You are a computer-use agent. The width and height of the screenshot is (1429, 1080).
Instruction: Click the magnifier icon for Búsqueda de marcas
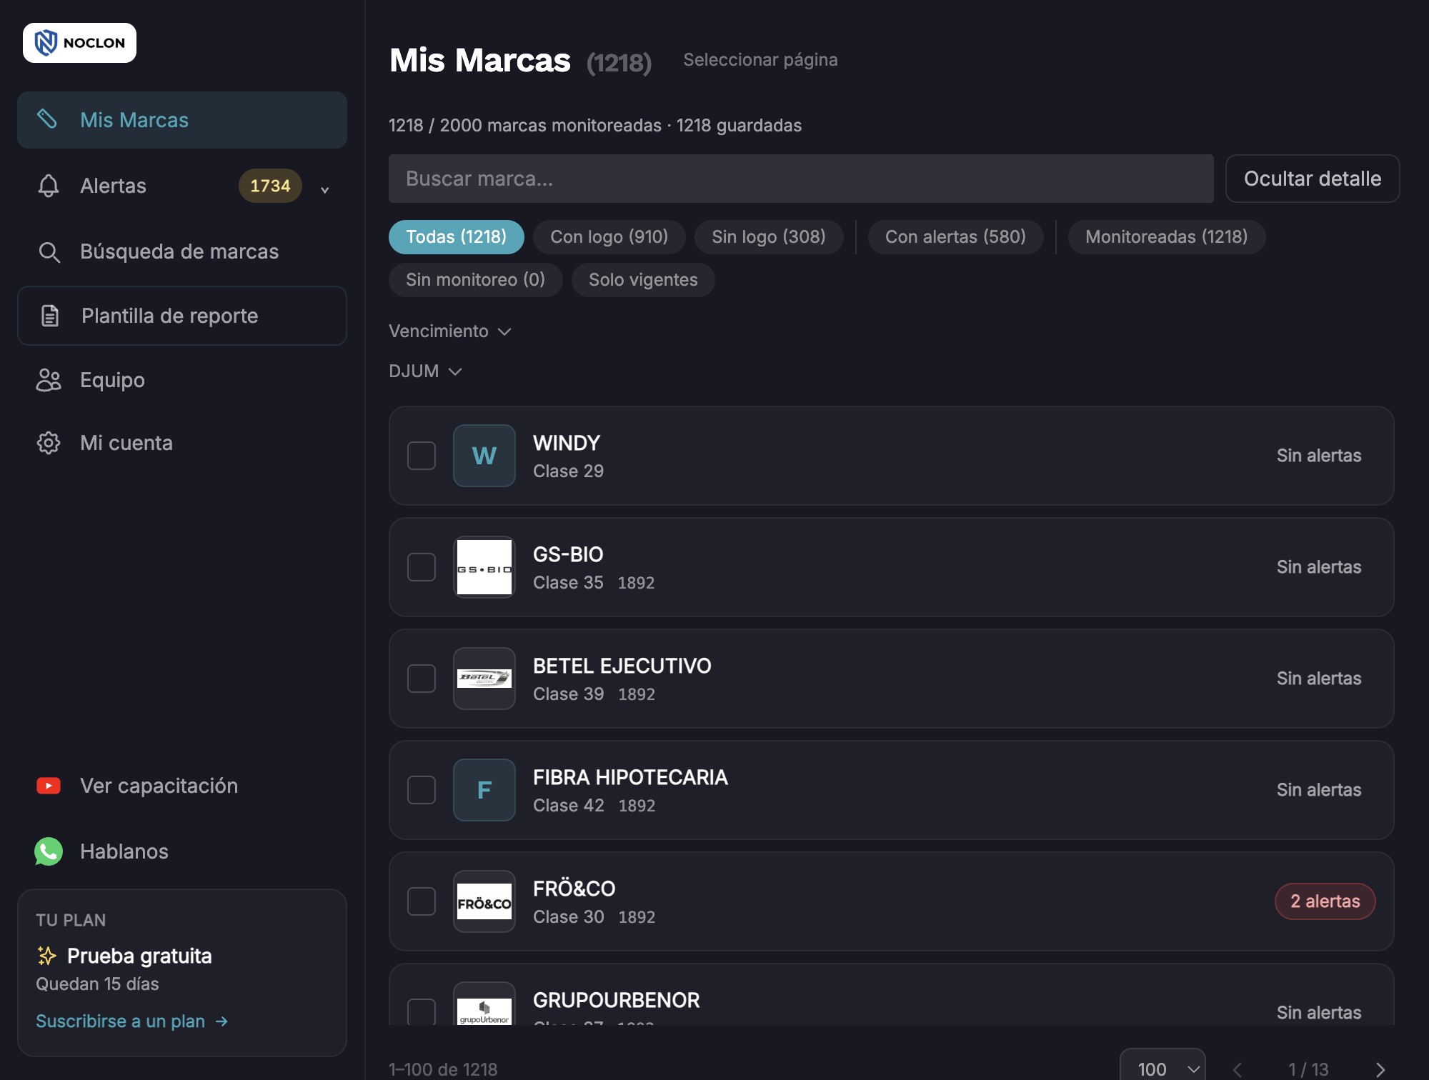(x=49, y=251)
